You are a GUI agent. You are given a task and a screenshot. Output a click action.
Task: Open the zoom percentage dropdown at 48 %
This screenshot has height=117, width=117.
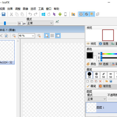[x=27, y=36]
